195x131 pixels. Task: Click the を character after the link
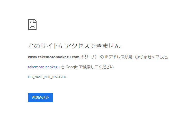(63, 67)
